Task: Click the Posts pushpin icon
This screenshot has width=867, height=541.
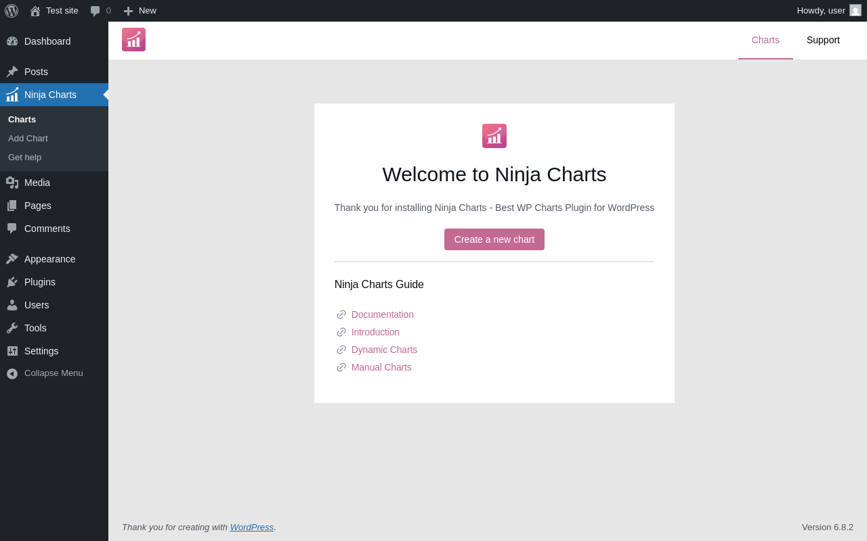Action: tap(12, 72)
